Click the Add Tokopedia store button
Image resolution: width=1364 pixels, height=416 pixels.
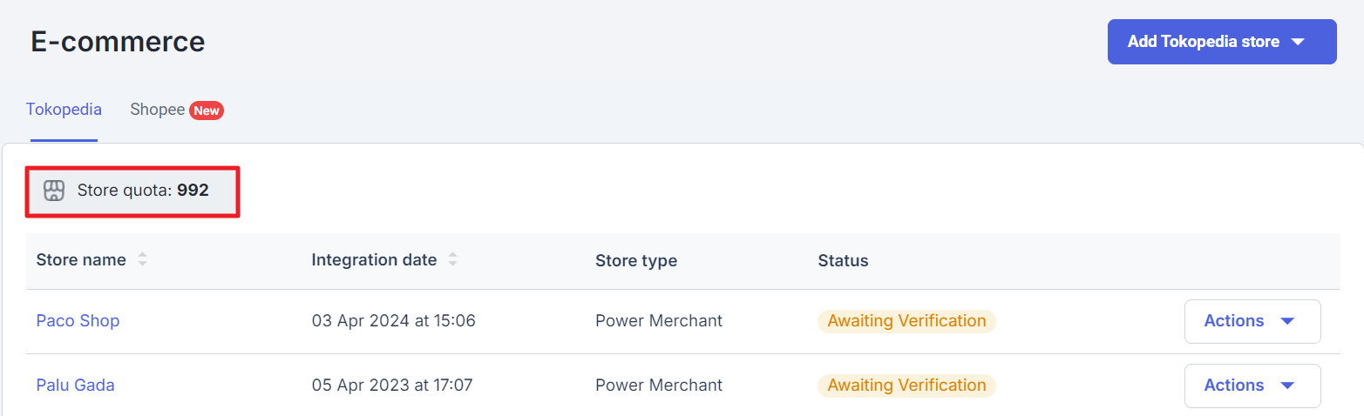1203,42
